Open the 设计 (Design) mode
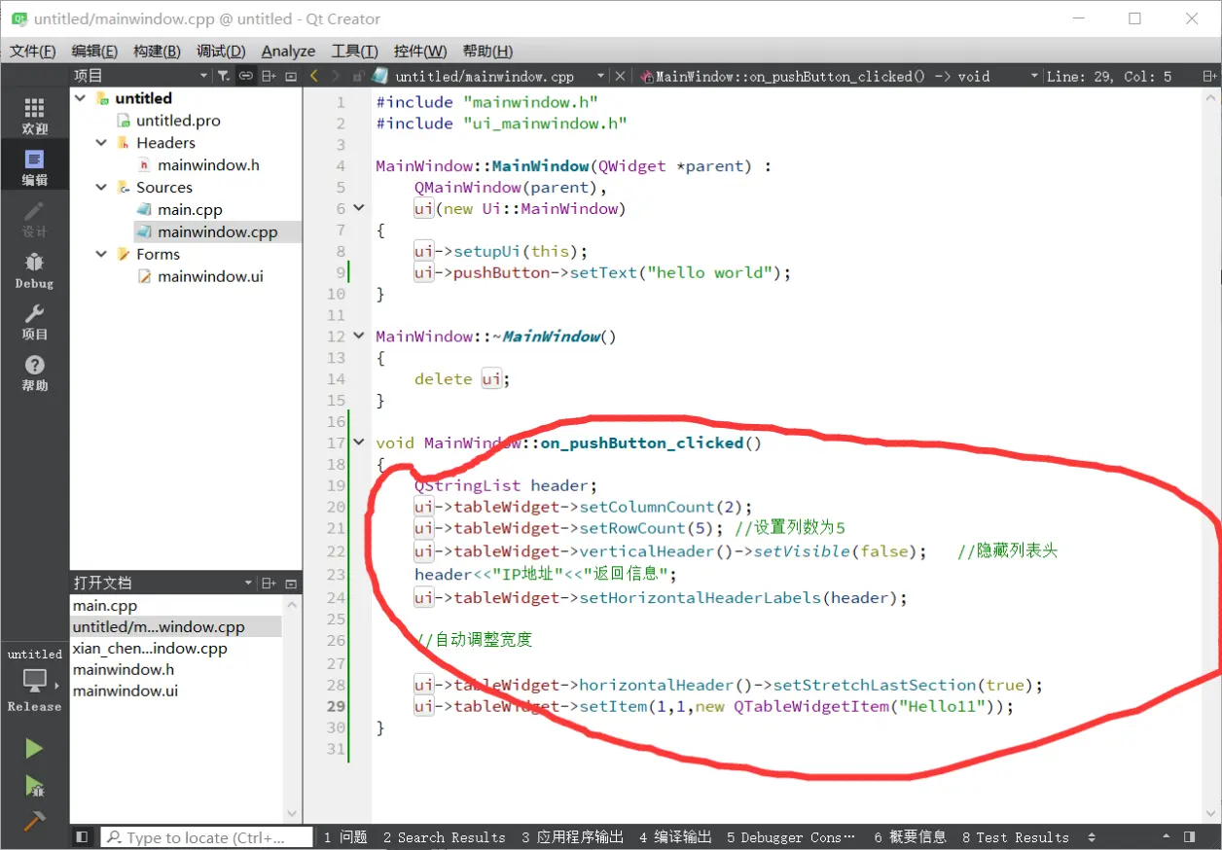This screenshot has height=850, width=1222. pyautogui.click(x=34, y=219)
